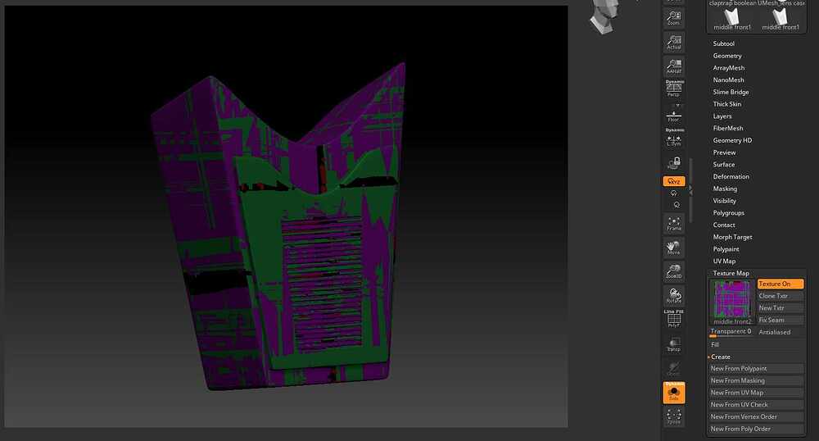Click the Fill button
The image size is (819, 441).
tap(716, 345)
